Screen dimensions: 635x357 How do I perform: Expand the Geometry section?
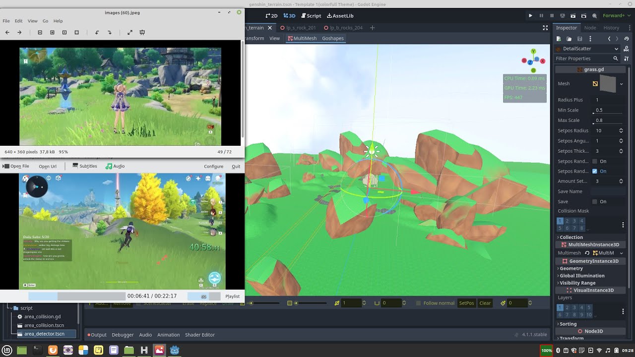click(x=570, y=268)
